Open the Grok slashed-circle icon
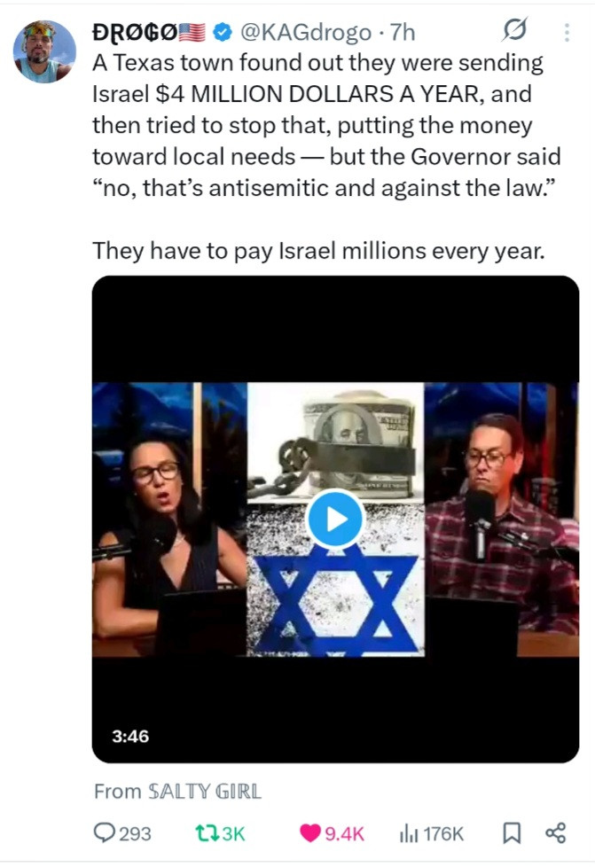 [x=514, y=30]
